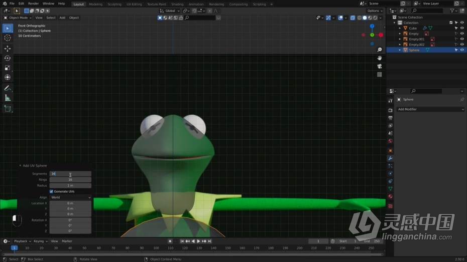The image size is (467, 262).
Task: Click the pan view hand gizmo
Action: (380, 58)
